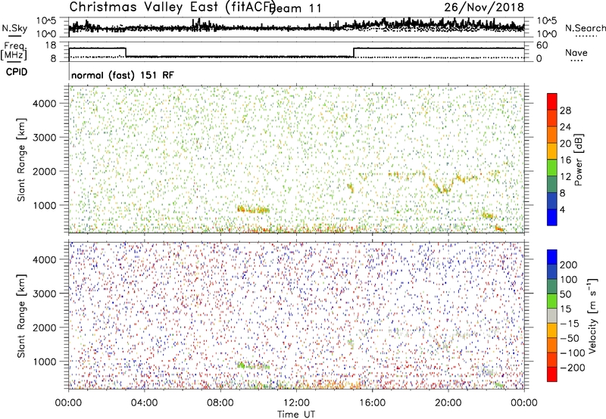Click the 'normal (fast) 151 RF' text
This screenshot has height=419, width=606.
[x=123, y=75]
